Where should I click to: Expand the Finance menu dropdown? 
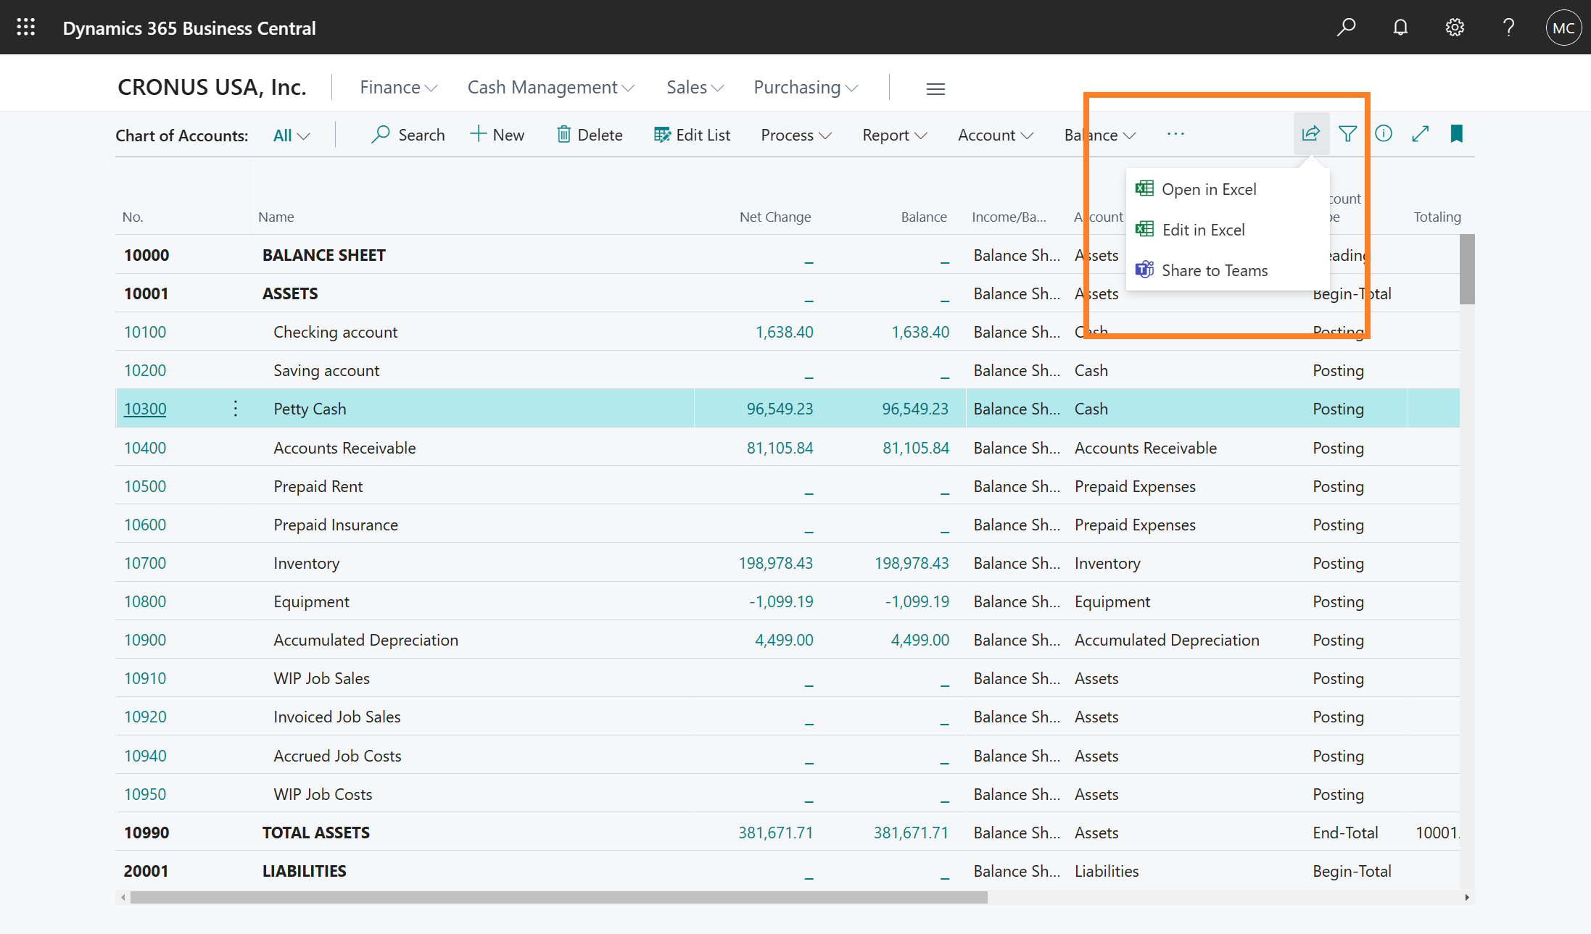click(398, 88)
